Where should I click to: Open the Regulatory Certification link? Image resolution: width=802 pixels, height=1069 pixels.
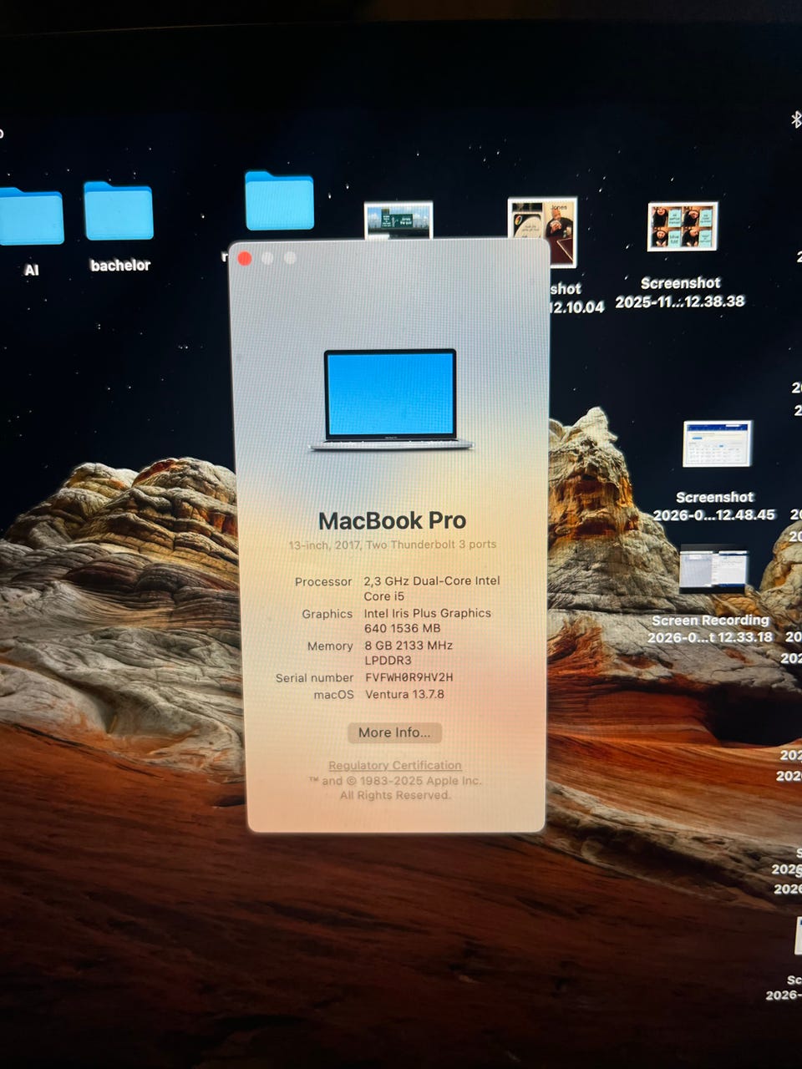tap(395, 765)
